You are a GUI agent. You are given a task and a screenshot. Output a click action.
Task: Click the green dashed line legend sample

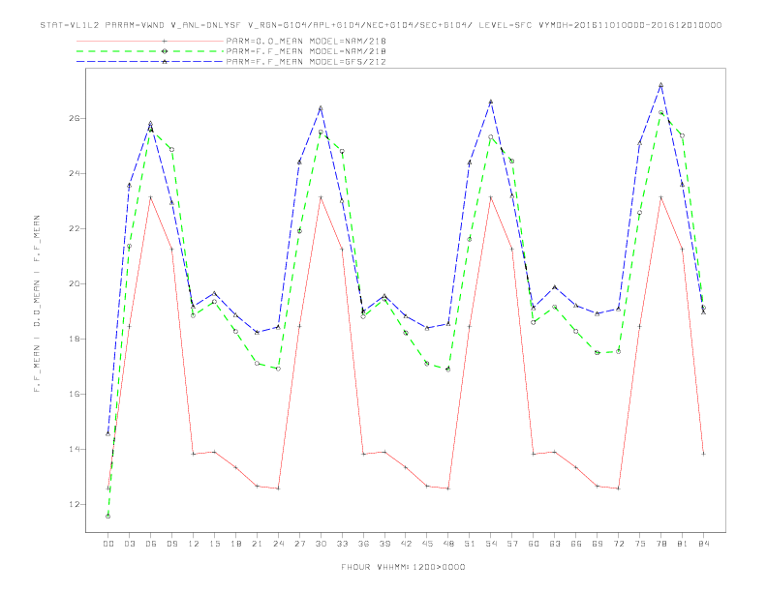coord(150,51)
